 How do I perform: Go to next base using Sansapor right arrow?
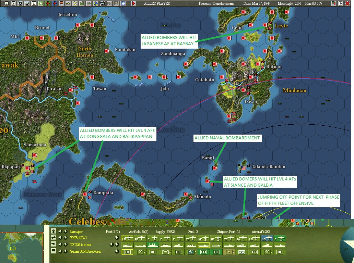click(x=65, y=231)
